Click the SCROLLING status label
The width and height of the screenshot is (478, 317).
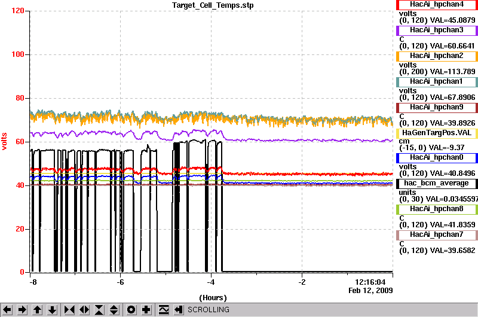(209, 310)
